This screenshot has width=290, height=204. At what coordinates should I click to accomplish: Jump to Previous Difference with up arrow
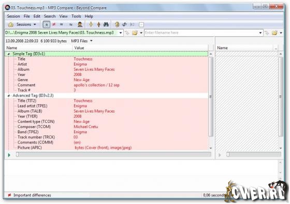tap(98, 24)
